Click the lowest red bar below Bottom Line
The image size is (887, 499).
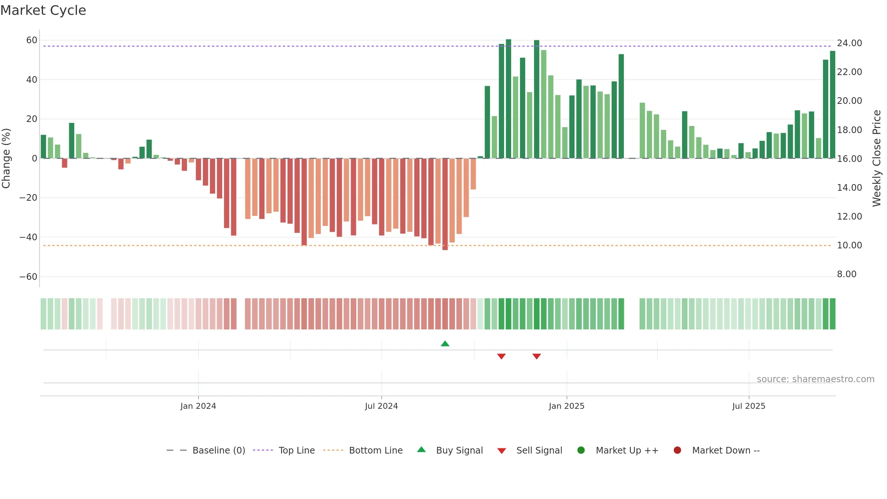coord(445,204)
